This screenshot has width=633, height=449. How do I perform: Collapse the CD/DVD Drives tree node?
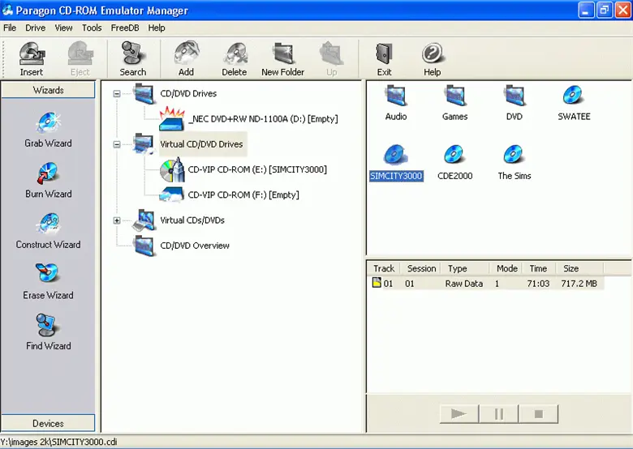pos(117,93)
